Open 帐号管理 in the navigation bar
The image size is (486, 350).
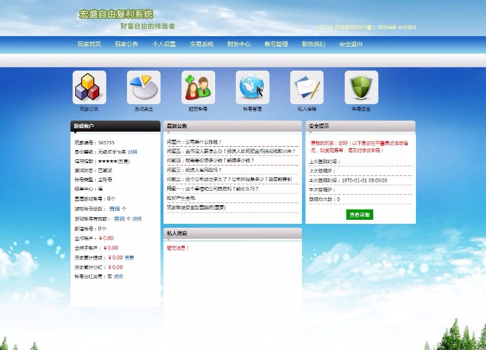(276, 44)
